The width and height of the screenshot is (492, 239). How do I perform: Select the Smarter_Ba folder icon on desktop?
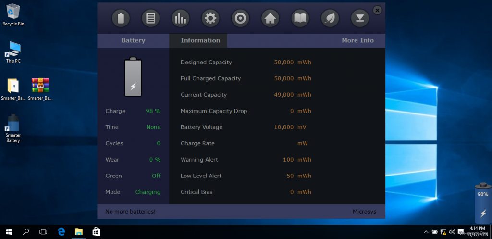pyautogui.click(x=13, y=89)
